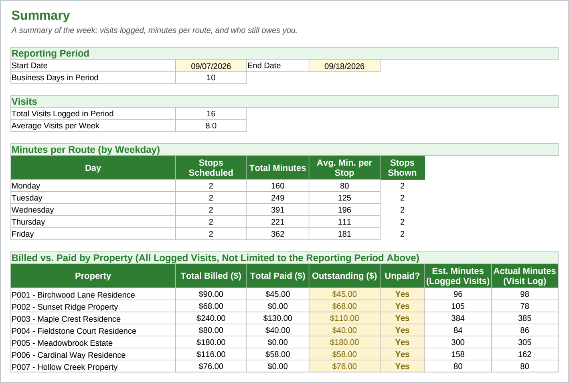569x383 pixels.
Task: Click Thursday's average minutes value 111
Action: (x=344, y=222)
